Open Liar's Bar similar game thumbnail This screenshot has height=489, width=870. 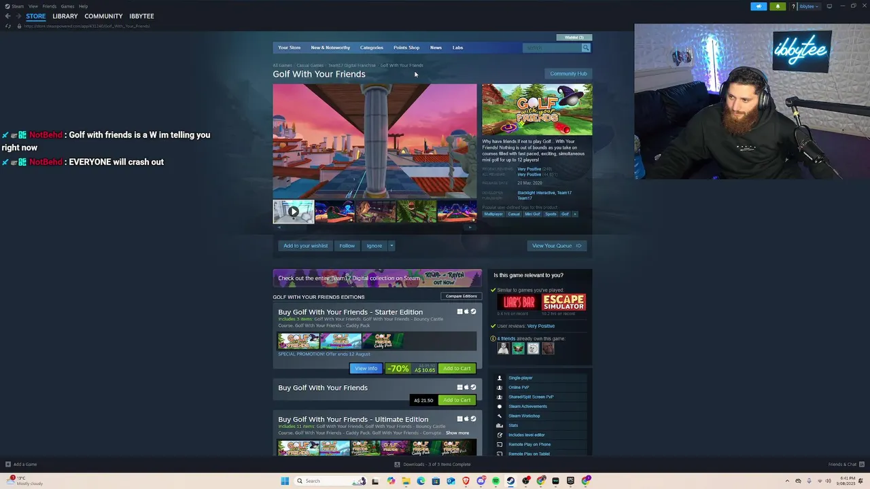[x=518, y=302]
